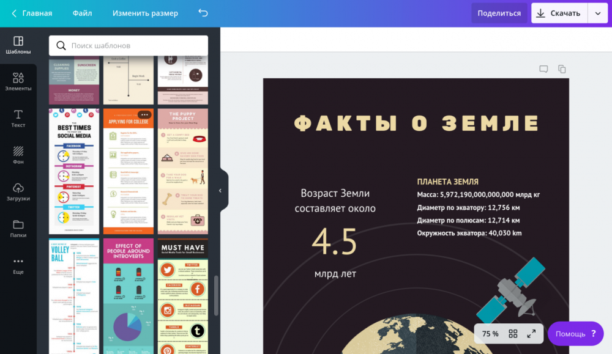Duplicate the page with copy icon
The width and height of the screenshot is (612, 354).
pyautogui.click(x=562, y=69)
